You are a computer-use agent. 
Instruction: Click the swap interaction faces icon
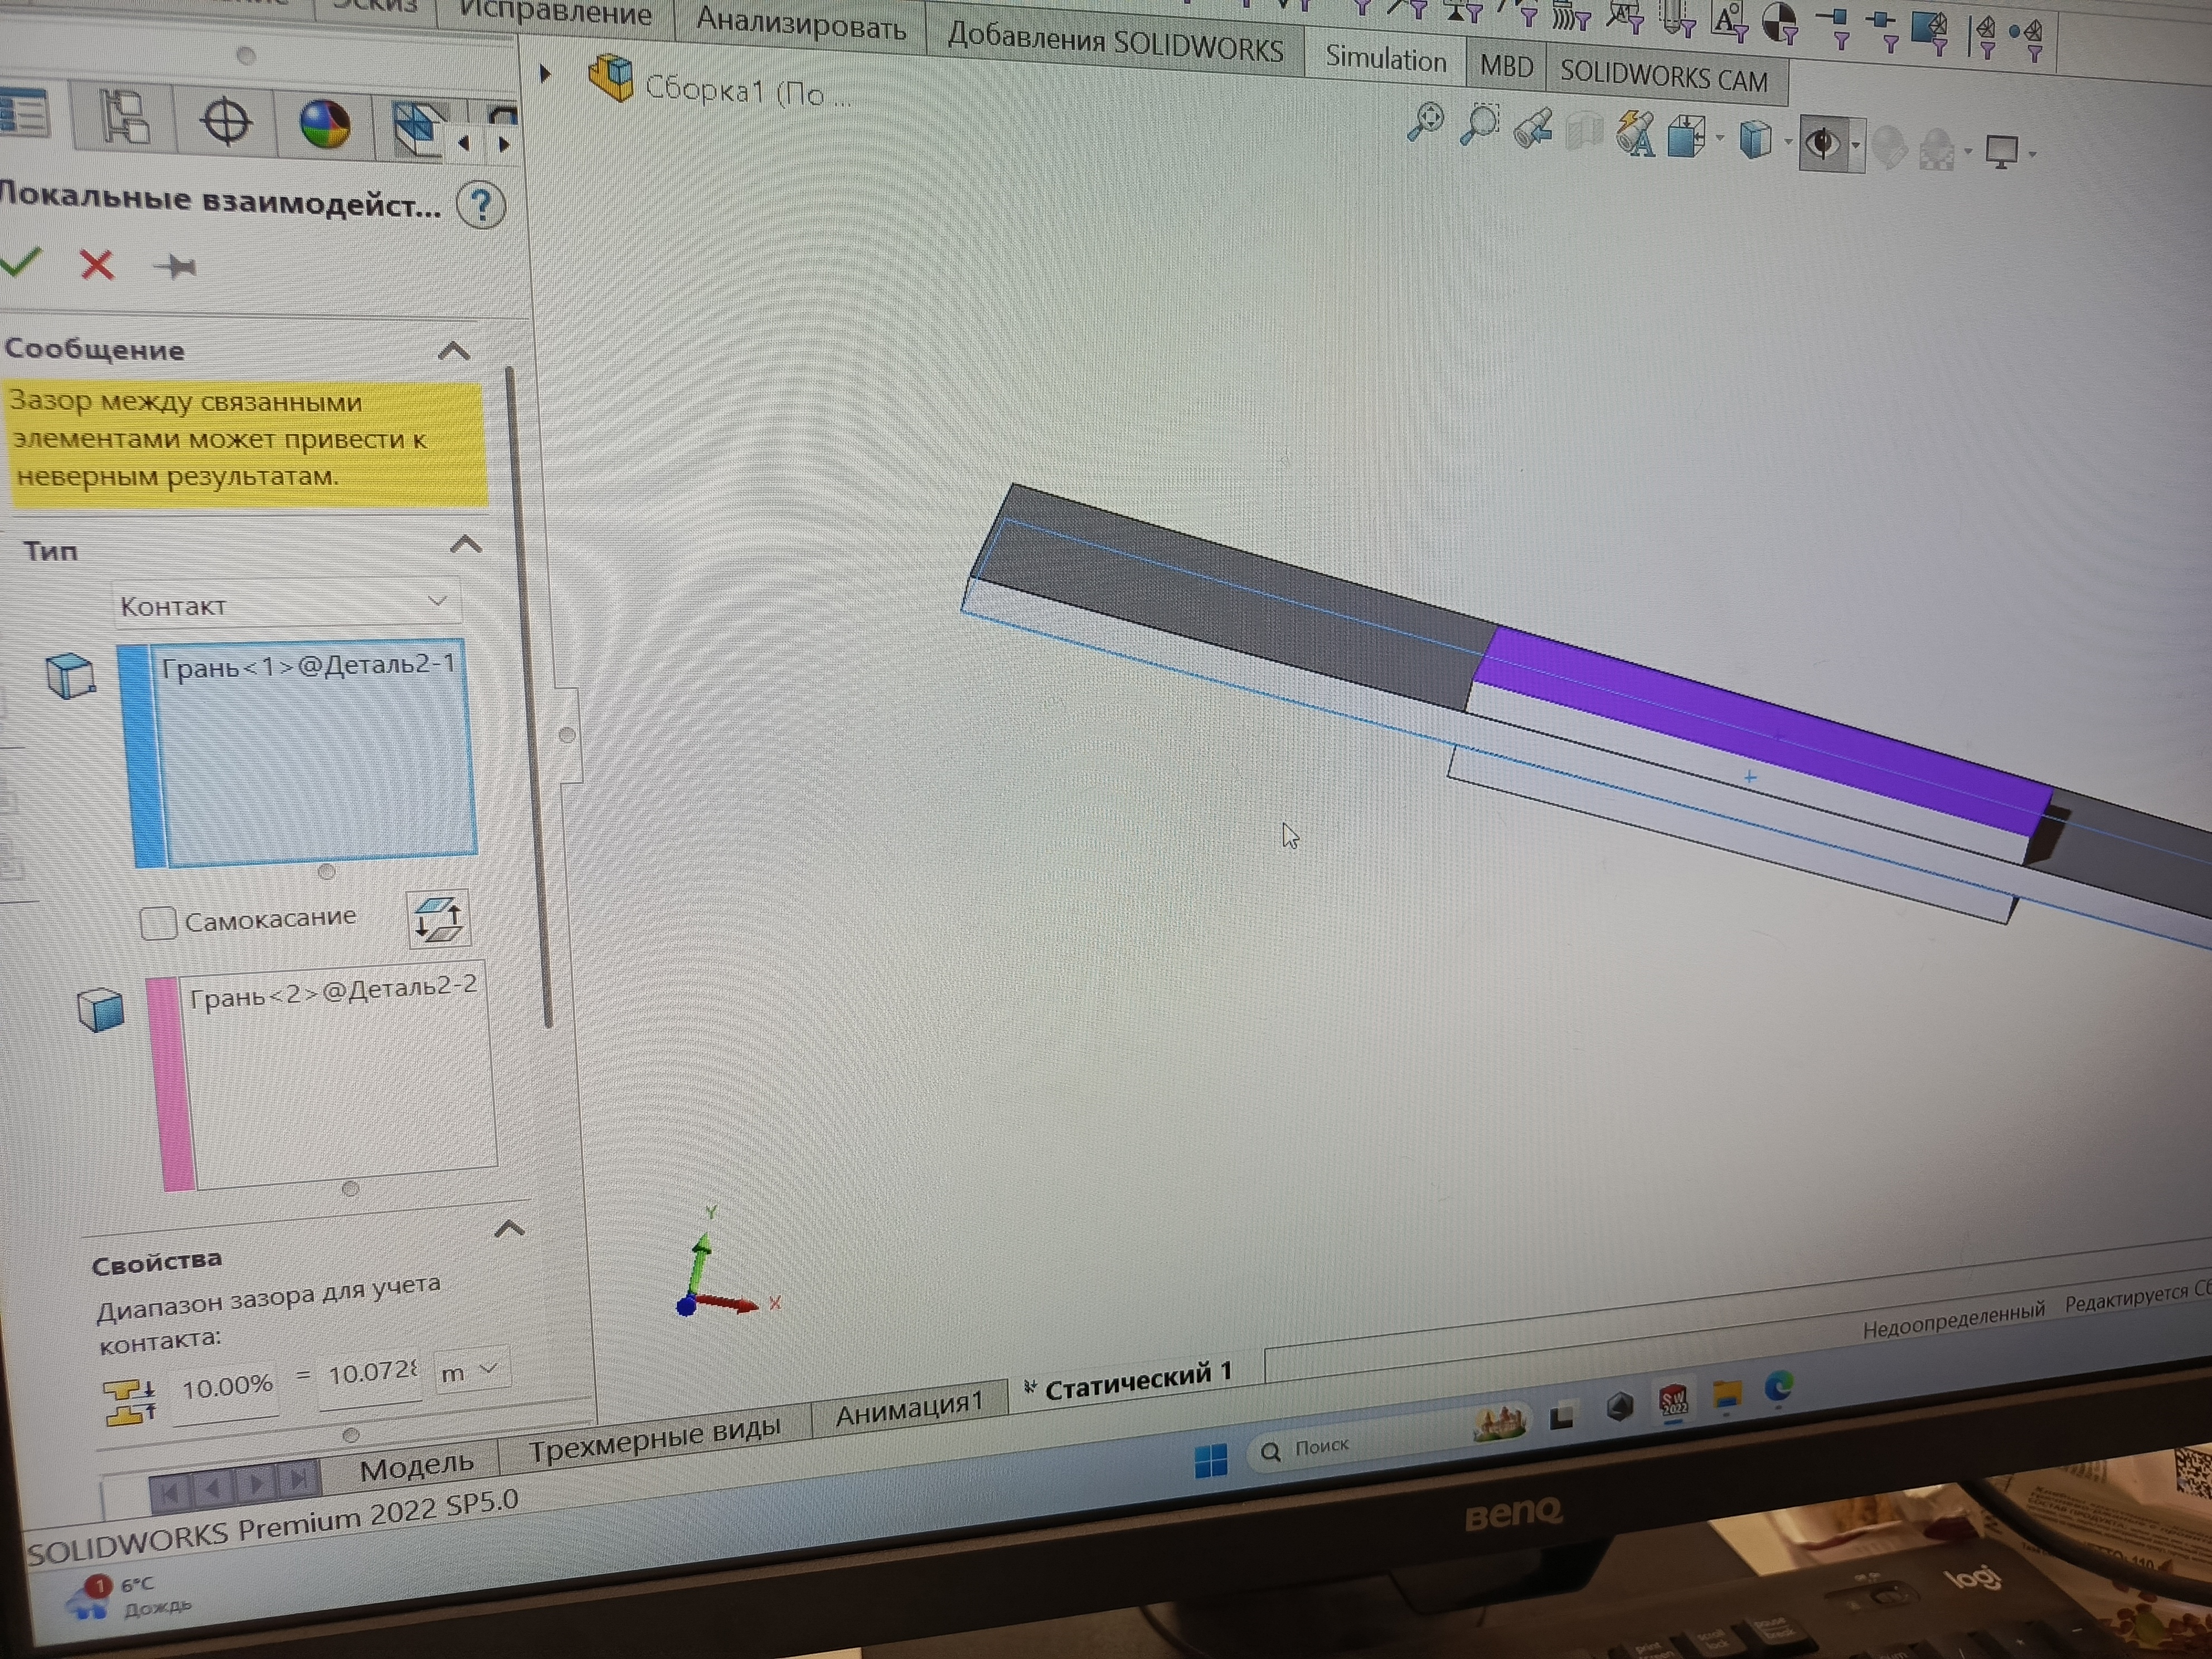438,919
